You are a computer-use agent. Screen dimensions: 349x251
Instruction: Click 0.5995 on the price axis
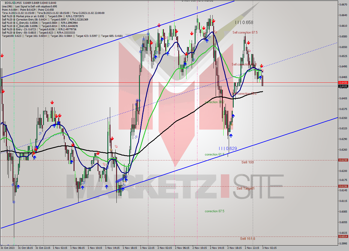coord(343,244)
